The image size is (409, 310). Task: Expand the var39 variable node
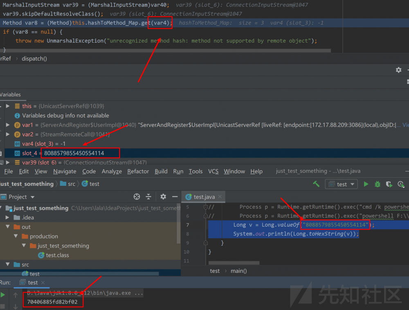(8, 162)
